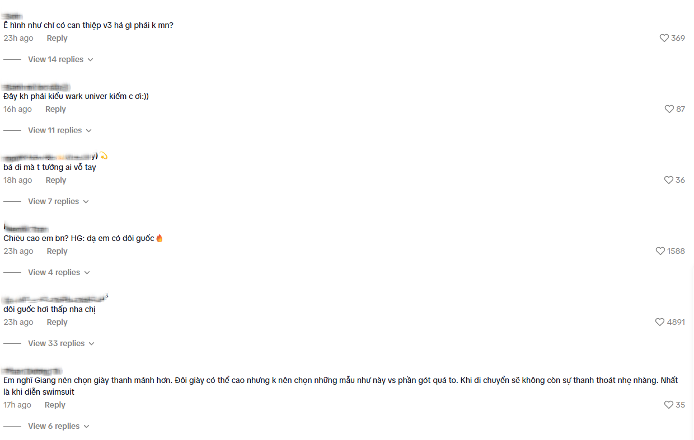
Task: Reply to the "wark univer" comment
Action: coord(55,109)
